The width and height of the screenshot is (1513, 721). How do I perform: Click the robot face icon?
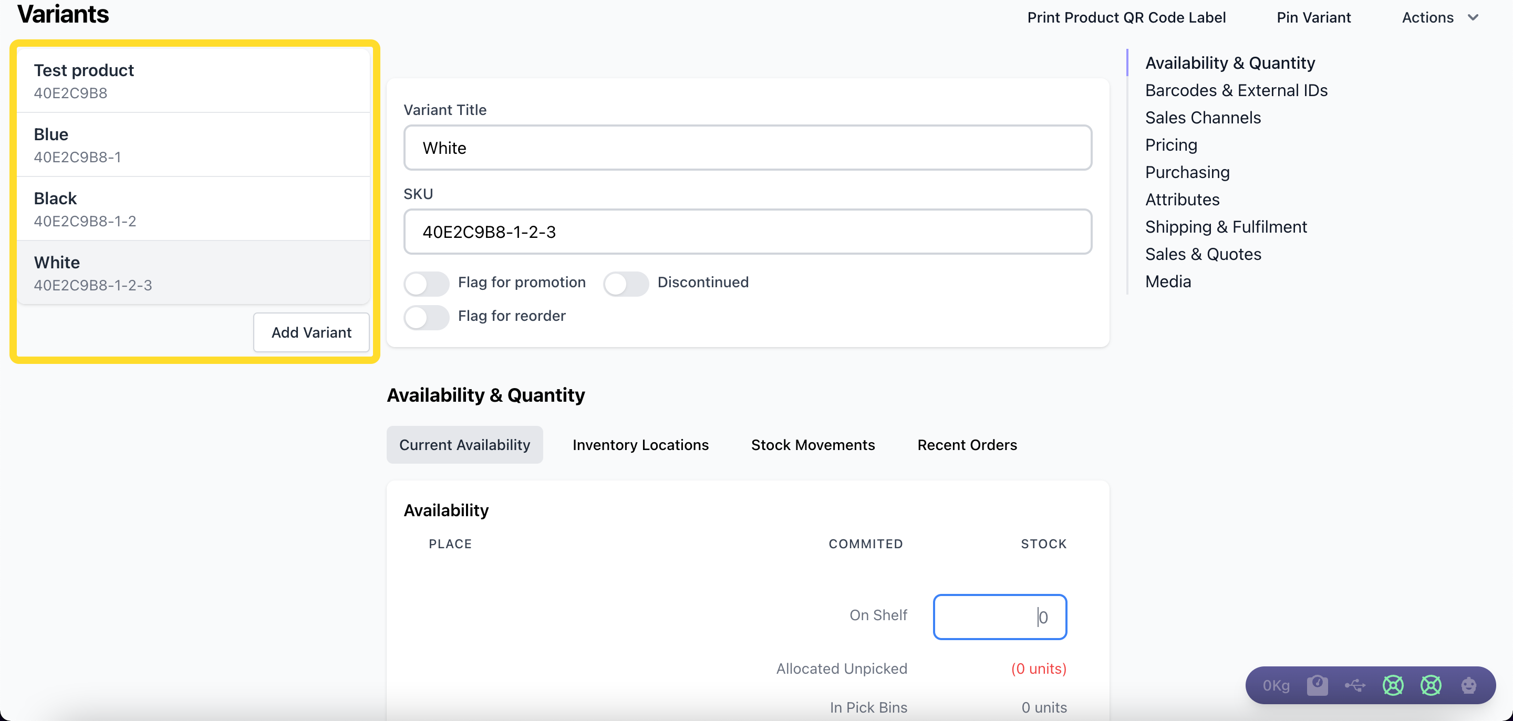(x=1468, y=685)
